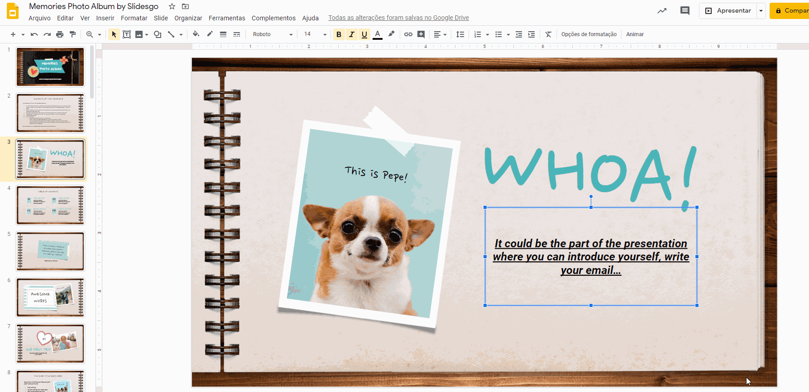Open the font size 14 dropdown
This screenshot has height=392, width=809.
[315, 34]
